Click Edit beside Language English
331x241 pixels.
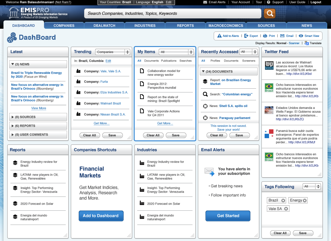(169, 2)
